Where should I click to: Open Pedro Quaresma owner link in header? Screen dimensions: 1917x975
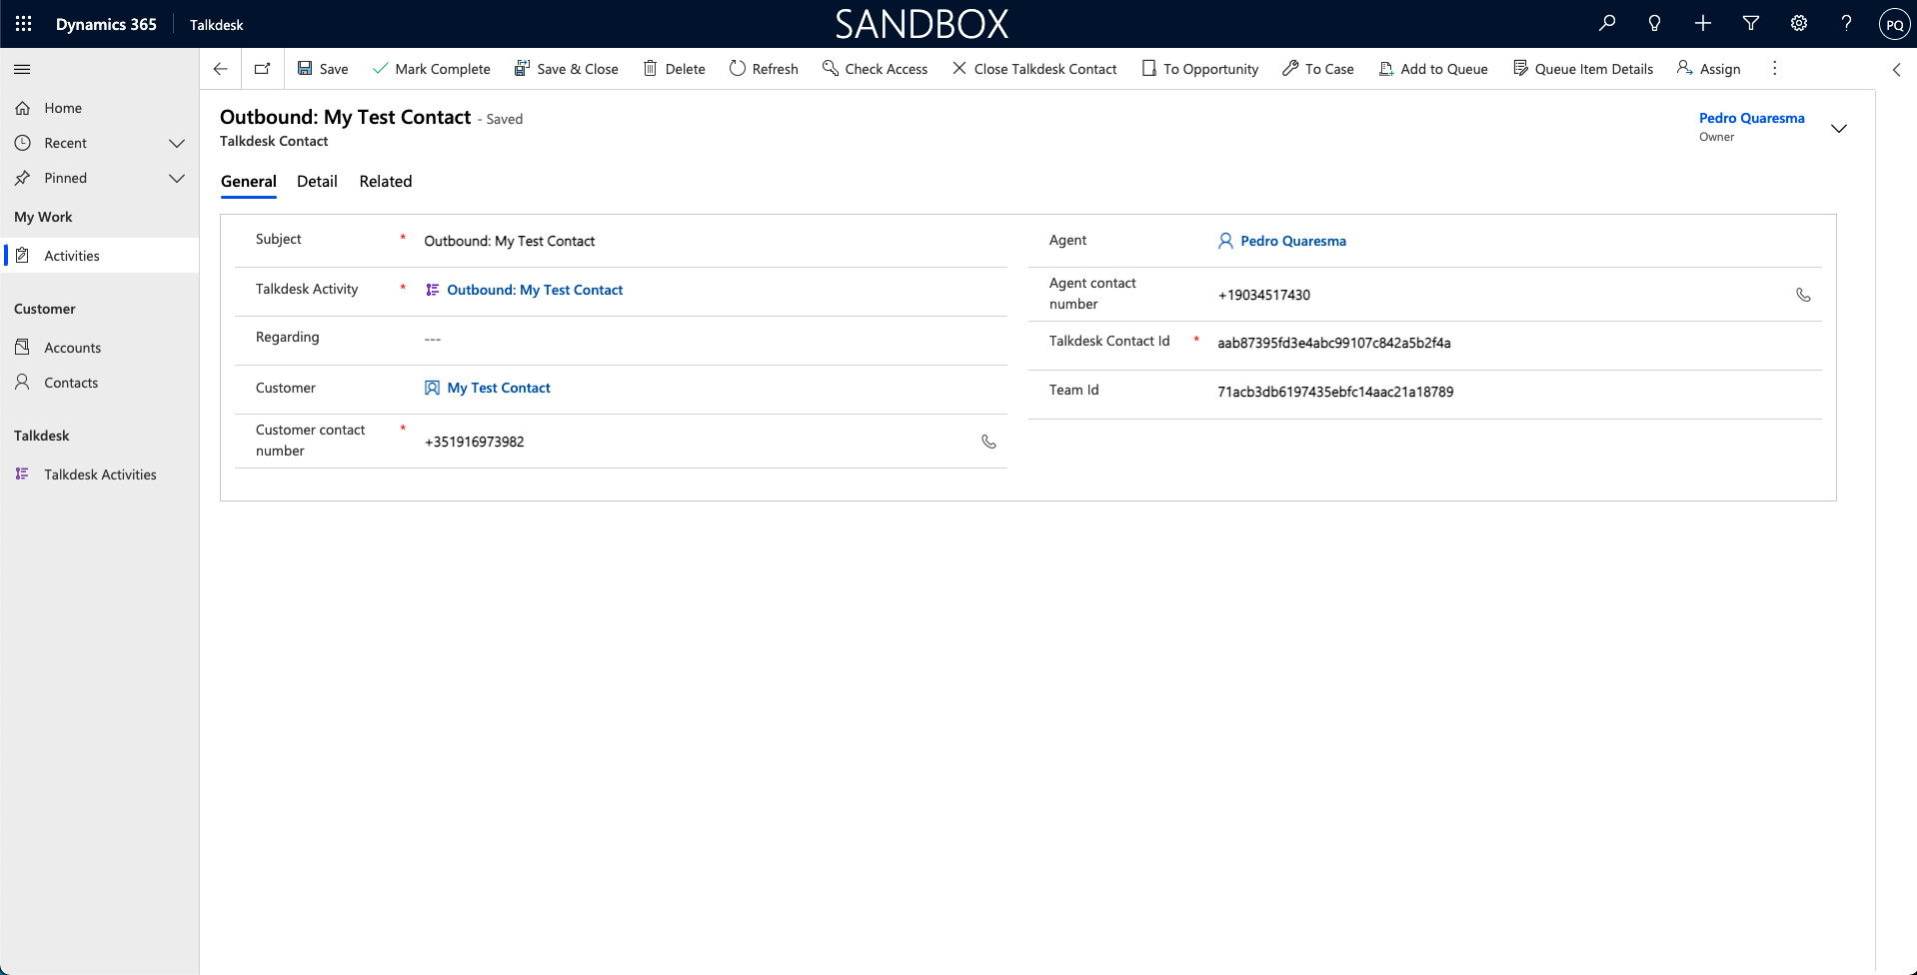click(1752, 118)
